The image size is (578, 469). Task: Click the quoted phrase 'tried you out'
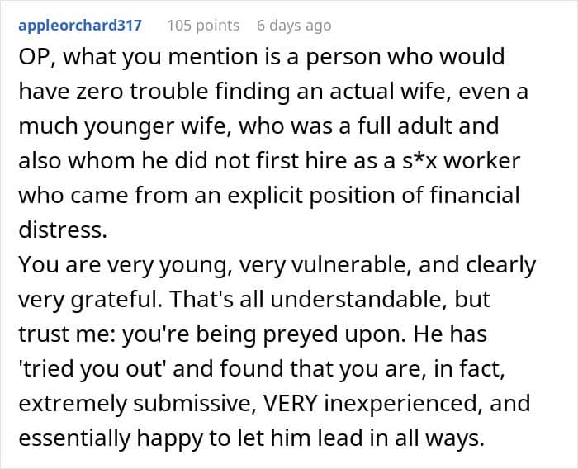[91, 368]
